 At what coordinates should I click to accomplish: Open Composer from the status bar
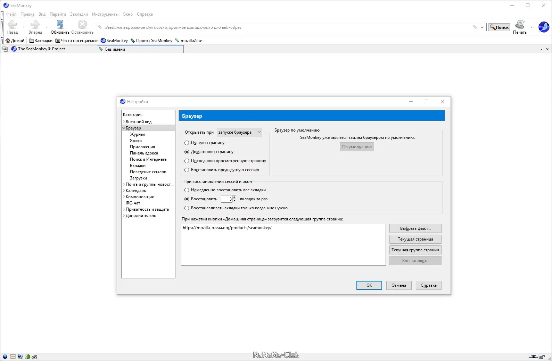click(20, 356)
